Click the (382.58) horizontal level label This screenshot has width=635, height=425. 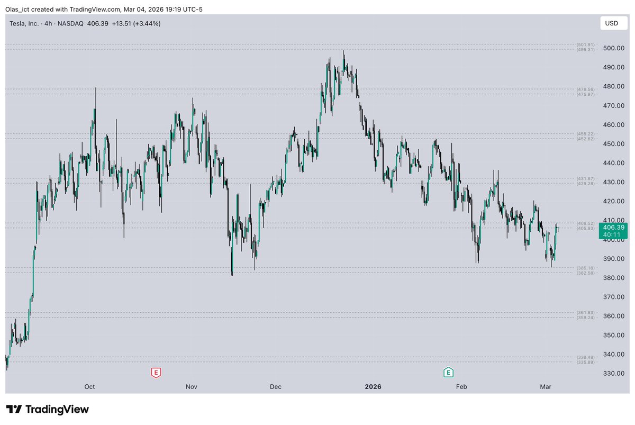pos(586,273)
